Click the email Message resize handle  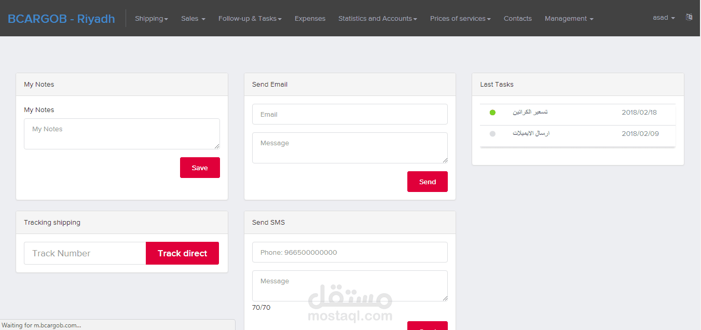click(444, 160)
